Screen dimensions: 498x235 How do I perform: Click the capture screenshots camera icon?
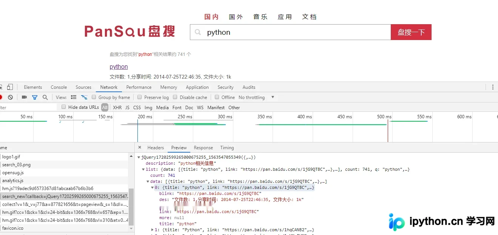coord(24,97)
